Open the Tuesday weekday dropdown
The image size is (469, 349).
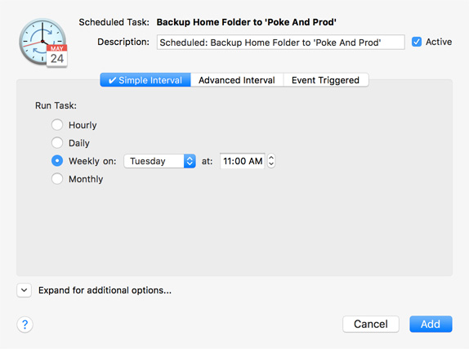(x=159, y=161)
